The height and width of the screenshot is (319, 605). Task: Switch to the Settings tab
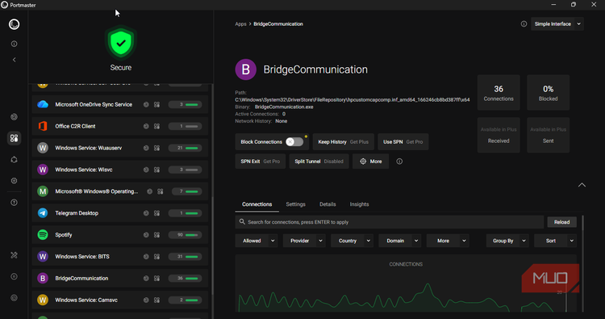click(x=295, y=204)
